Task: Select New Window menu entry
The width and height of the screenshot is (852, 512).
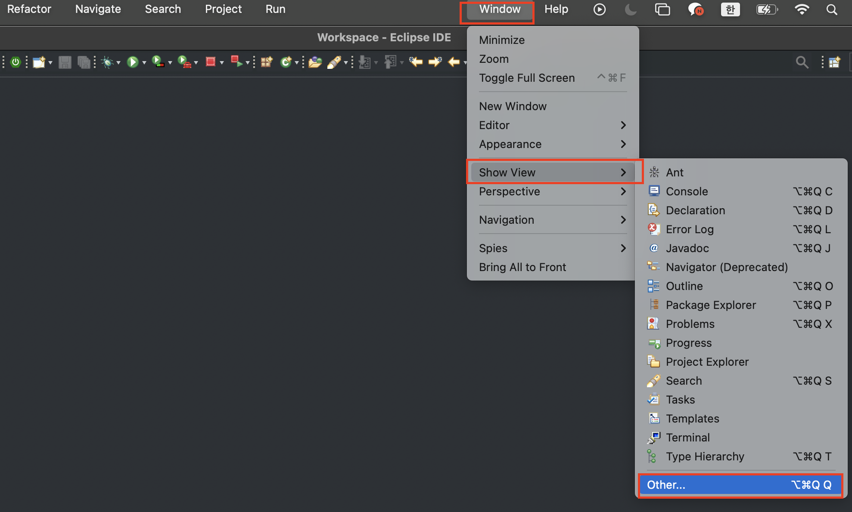Action: 553,106
